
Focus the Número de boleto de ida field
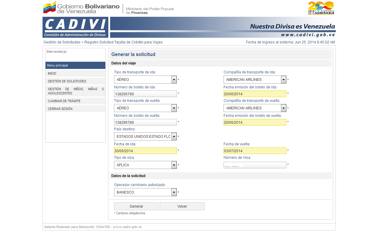pyautogui.click(x=145, y=94)
